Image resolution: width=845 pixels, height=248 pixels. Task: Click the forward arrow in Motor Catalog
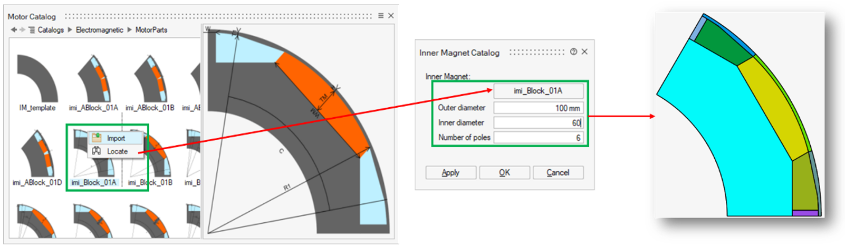(22, 30)
